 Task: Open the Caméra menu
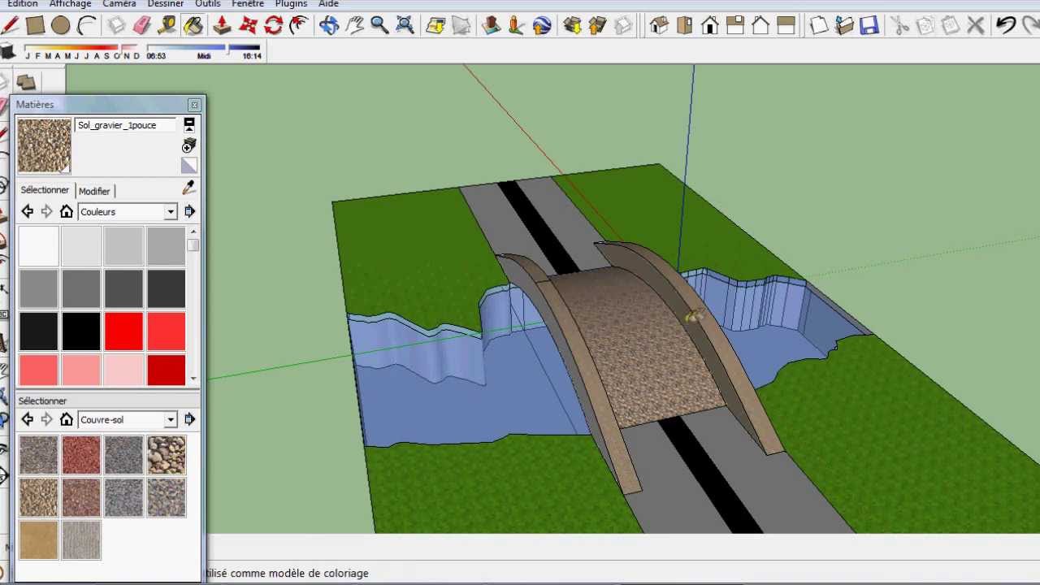coord(119,4)
